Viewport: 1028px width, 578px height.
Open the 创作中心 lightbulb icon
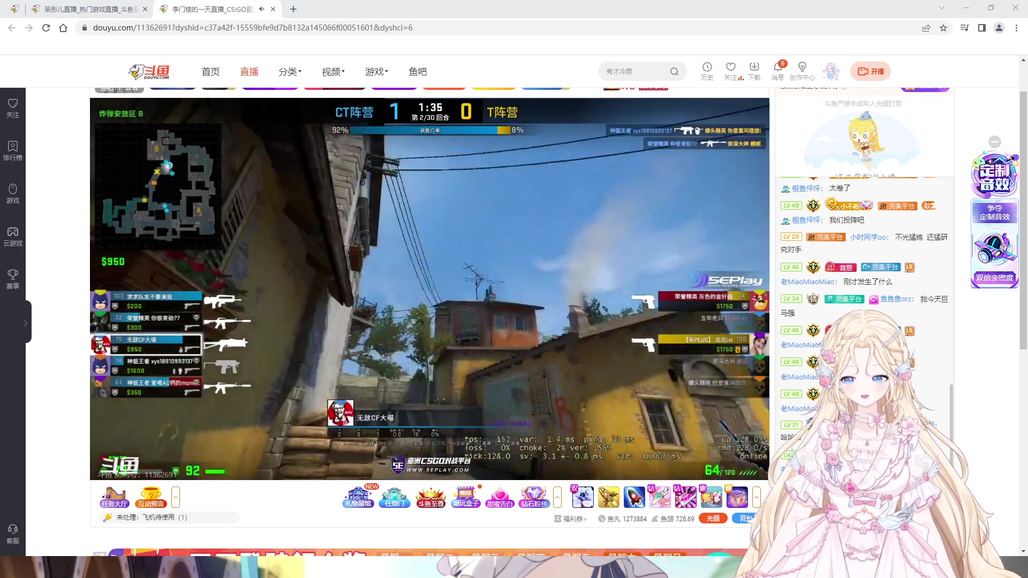(802, 71)
